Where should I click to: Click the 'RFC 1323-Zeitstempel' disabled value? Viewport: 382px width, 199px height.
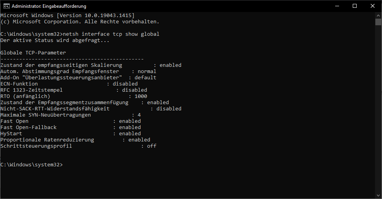point(135,90)
